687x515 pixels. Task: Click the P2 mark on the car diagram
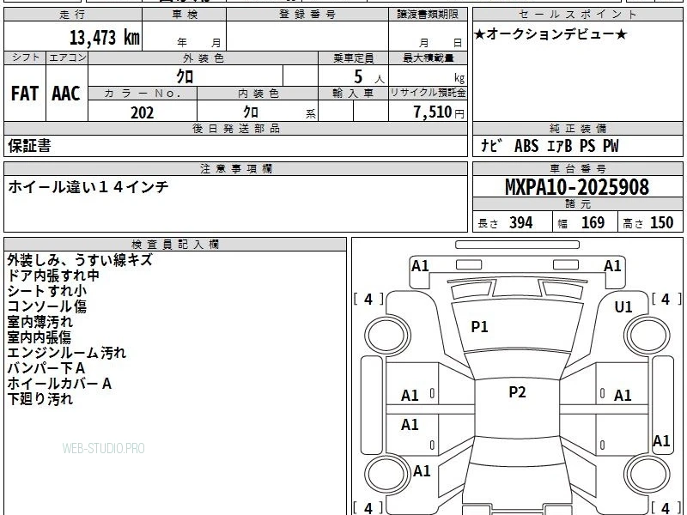(517, 392)
